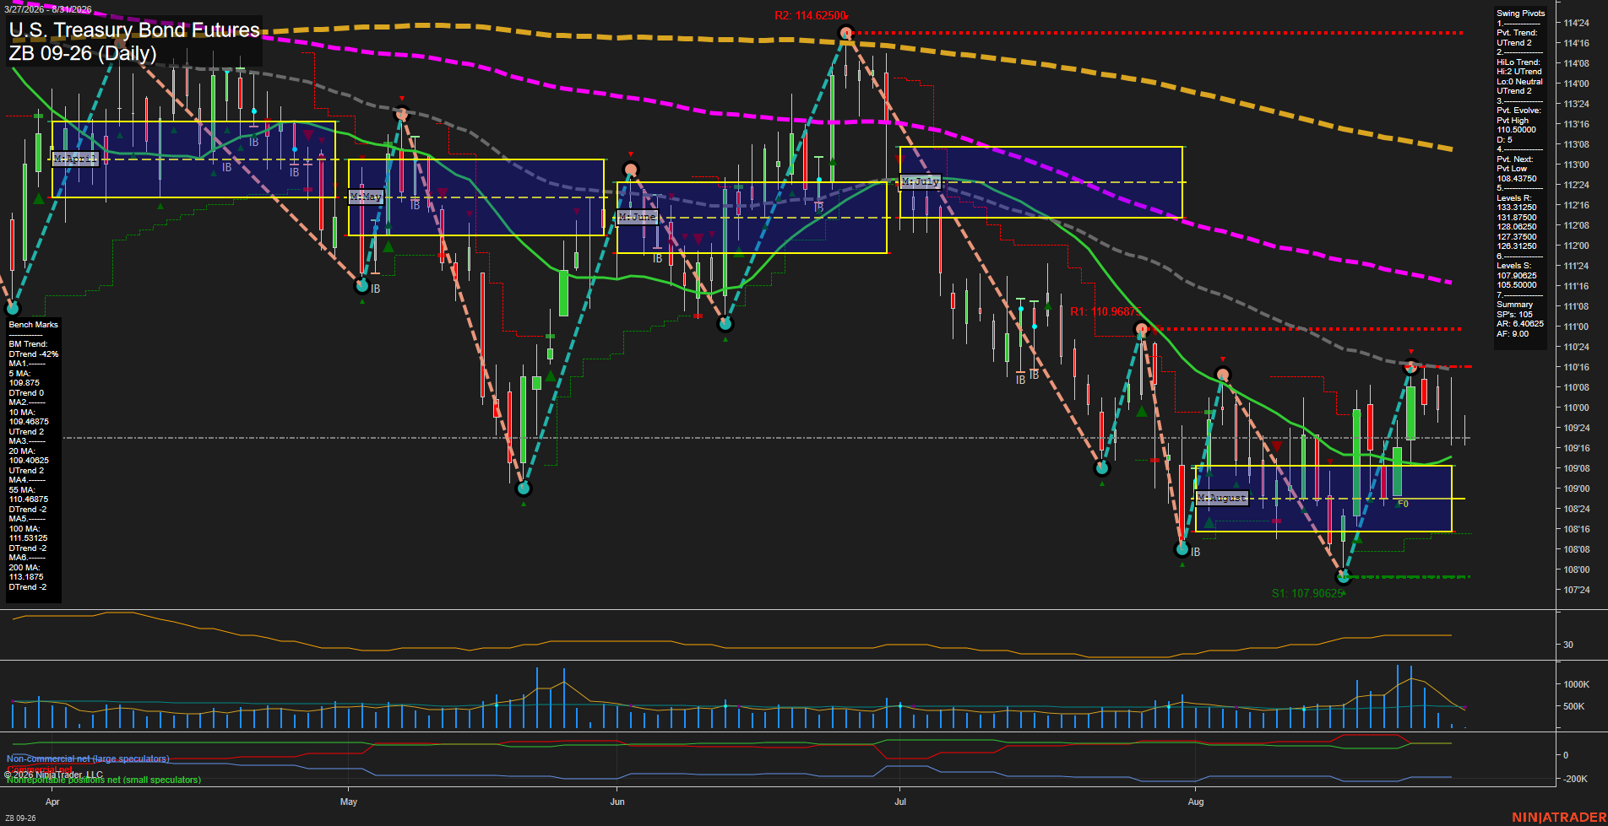1608x826 pixels.
Task: Click the '1000K' volume axis label
Action: coord(1576,685)
